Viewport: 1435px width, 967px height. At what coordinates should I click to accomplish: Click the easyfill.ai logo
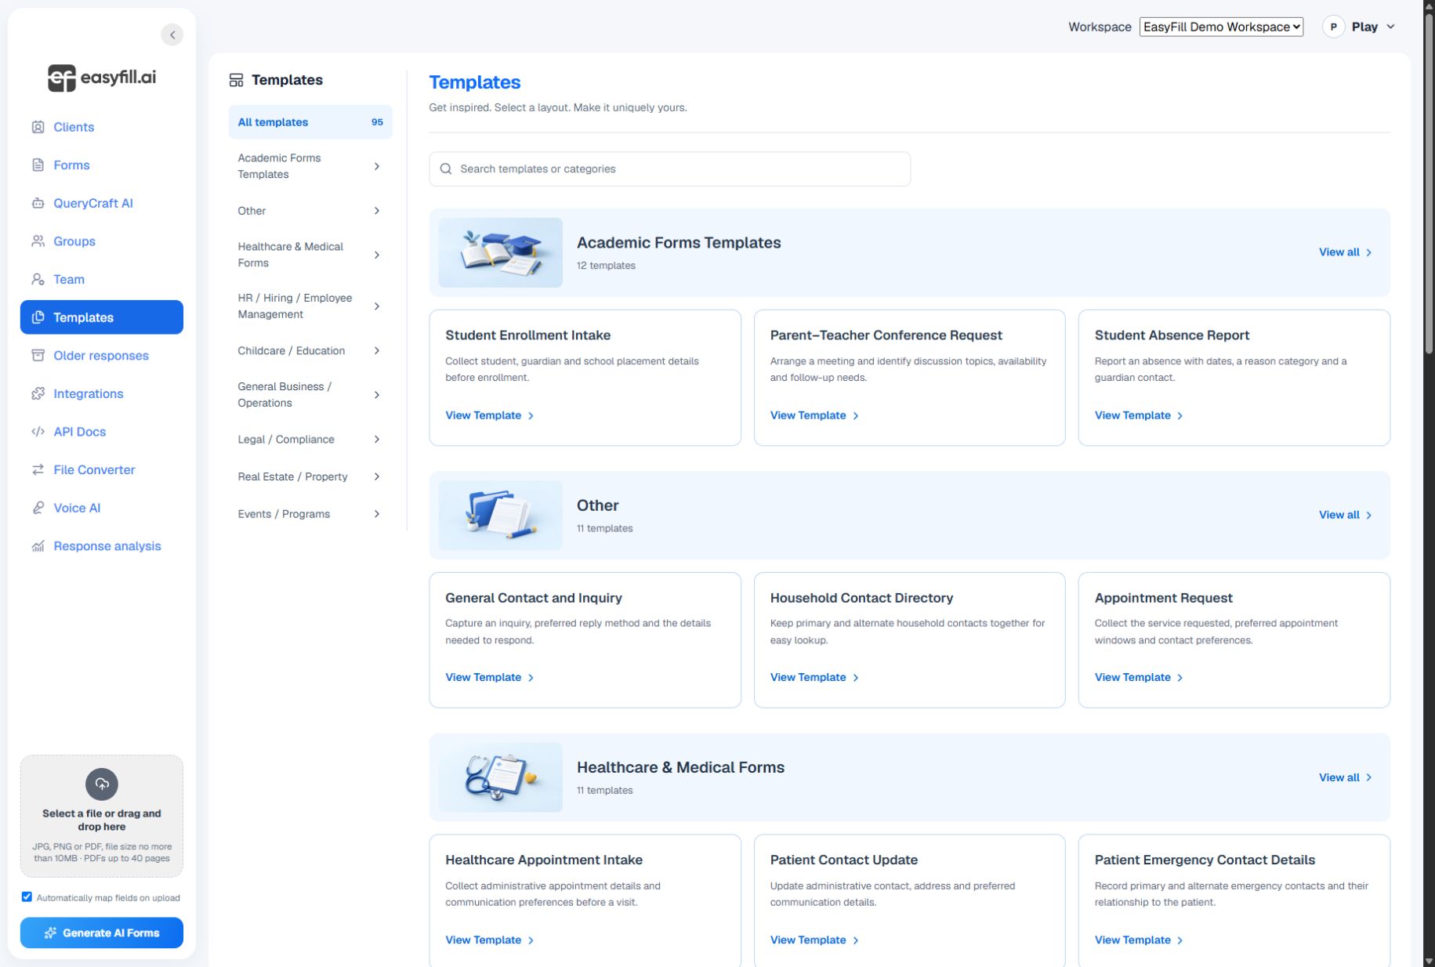click(x=102, y=78)
